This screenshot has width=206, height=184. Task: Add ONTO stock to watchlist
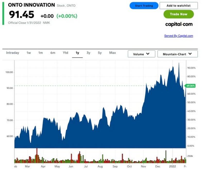(178, 6)
